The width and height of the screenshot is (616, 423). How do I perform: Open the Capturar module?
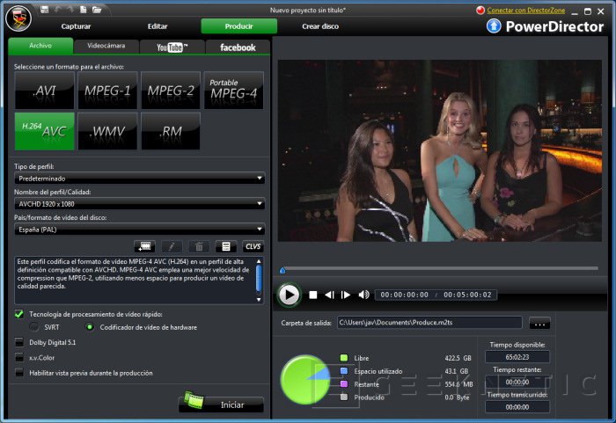(x=76, y=26)
